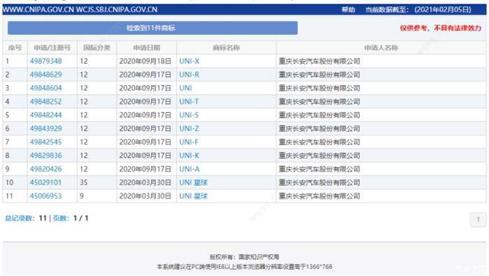Open application number 49848244
489x276 pixels.
click(x=46, y=115)
